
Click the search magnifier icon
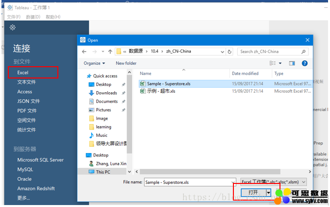[303, 52]
